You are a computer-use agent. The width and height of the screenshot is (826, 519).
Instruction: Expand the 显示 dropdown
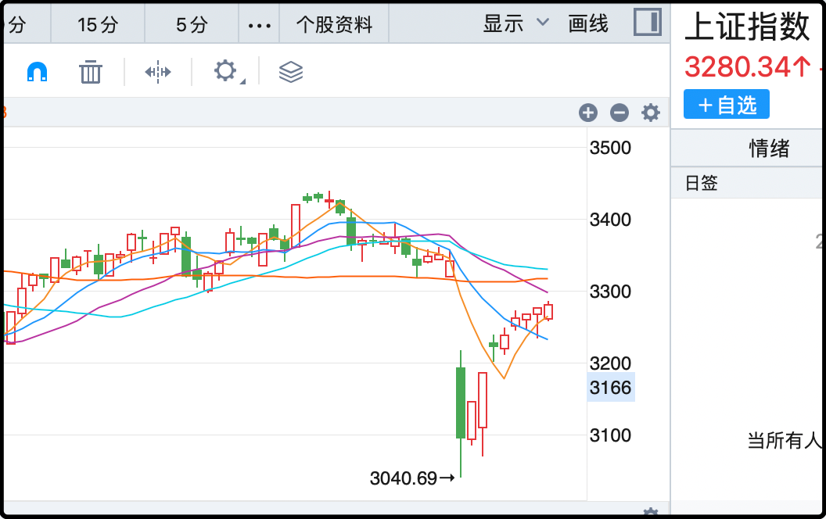(x=515, y=23)
